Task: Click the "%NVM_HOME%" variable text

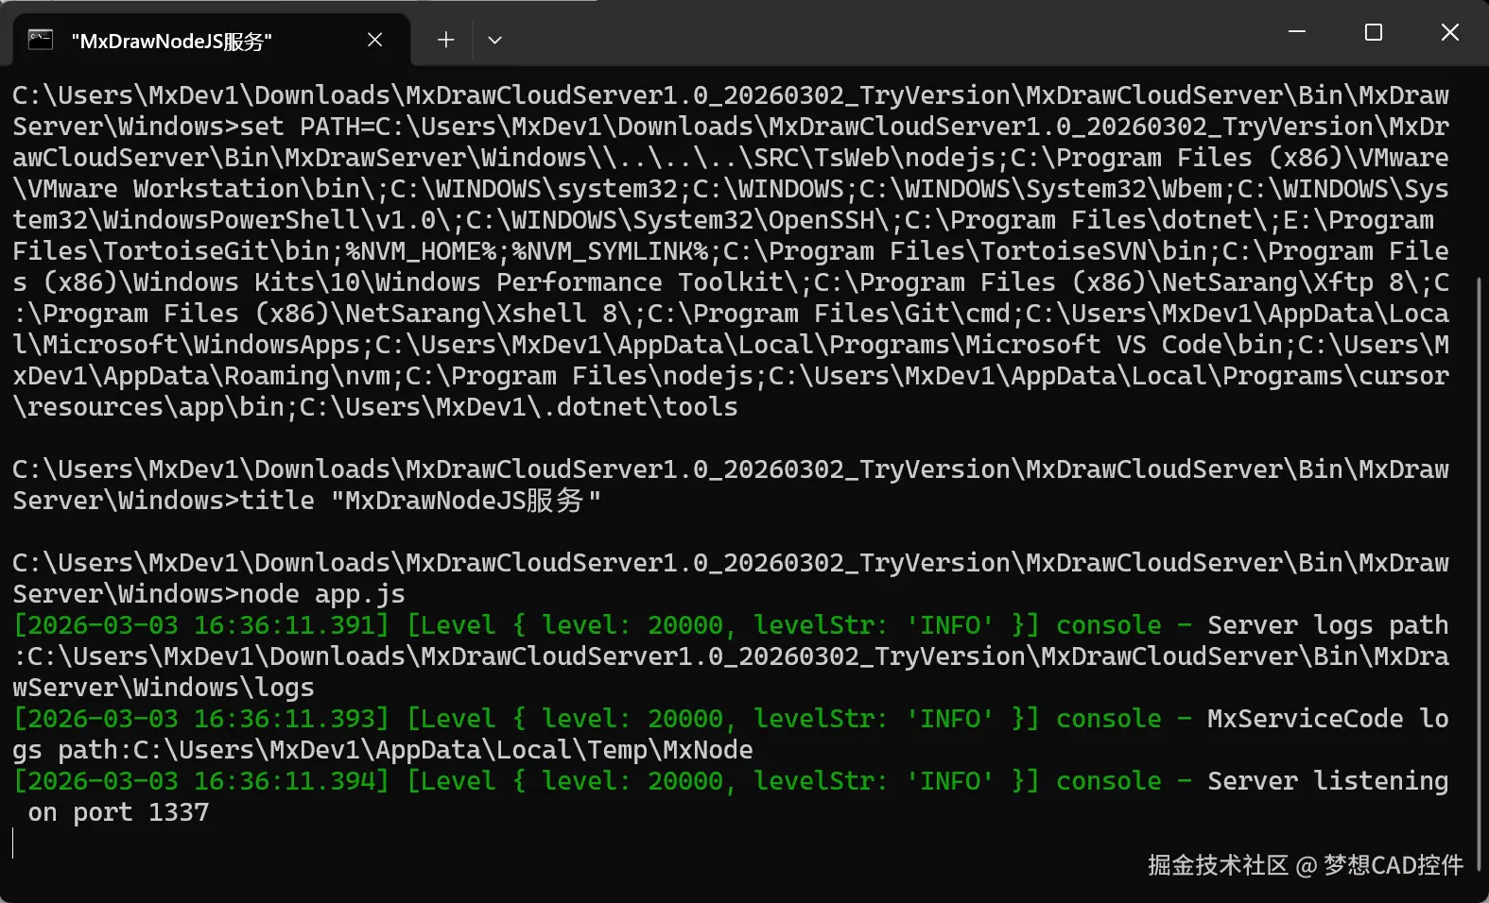Action: (x=421, y=251)
